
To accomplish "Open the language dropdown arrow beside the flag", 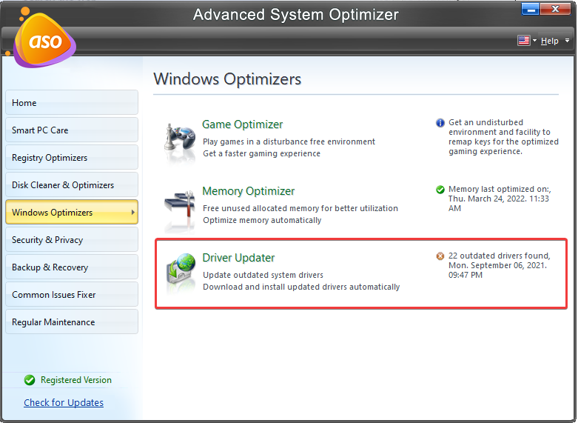I will [x=534, y=40].
